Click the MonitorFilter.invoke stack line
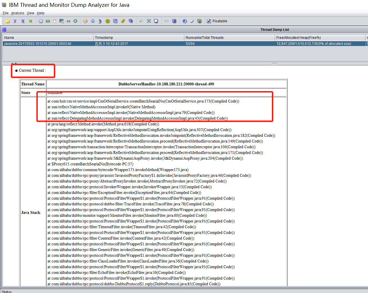The image size is (368, 293). point(127,215)
